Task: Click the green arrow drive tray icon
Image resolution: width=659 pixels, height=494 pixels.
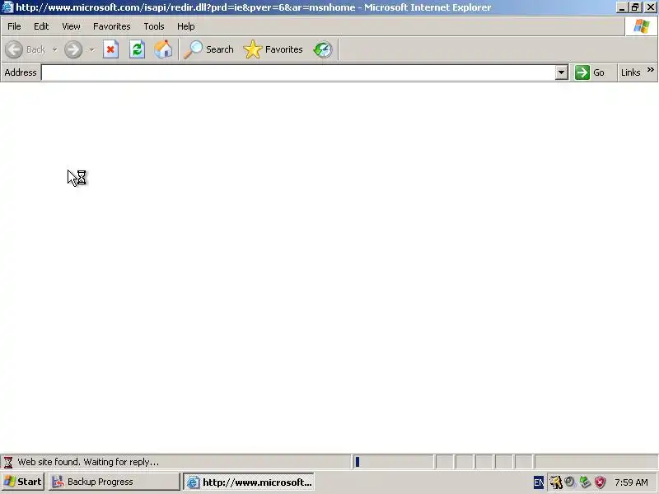Action: 585,482
